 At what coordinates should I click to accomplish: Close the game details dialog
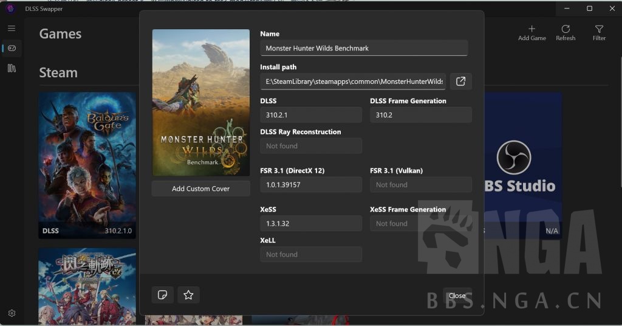pos(457,296)
